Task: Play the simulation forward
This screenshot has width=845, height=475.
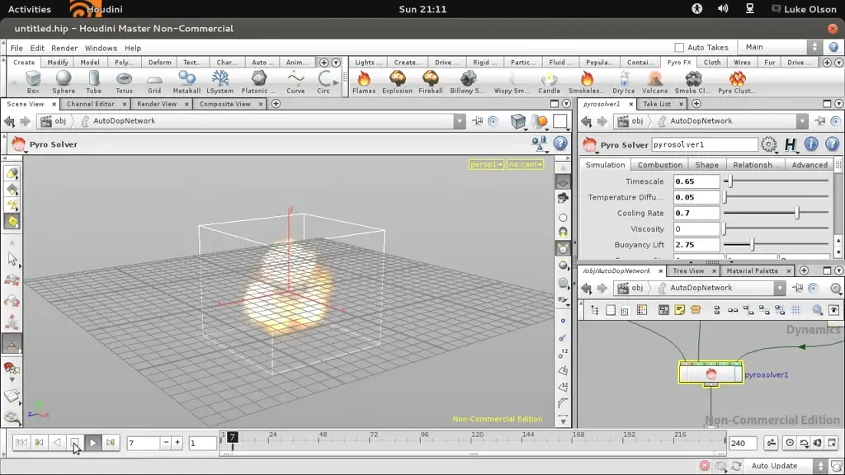Action: 92,443
